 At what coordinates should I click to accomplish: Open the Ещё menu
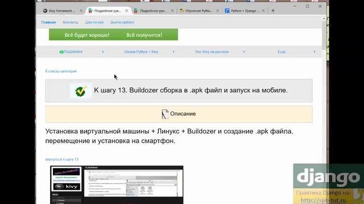(x=282, y=52)
